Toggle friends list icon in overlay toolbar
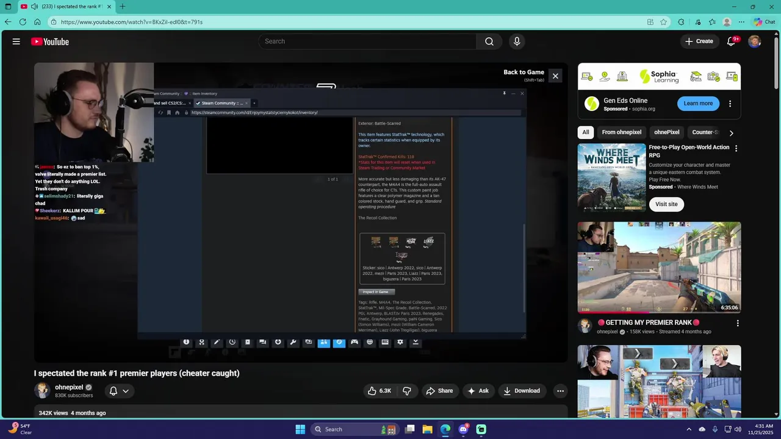Image resolution: width=781 pixels, height=439 pixels. 323,342
